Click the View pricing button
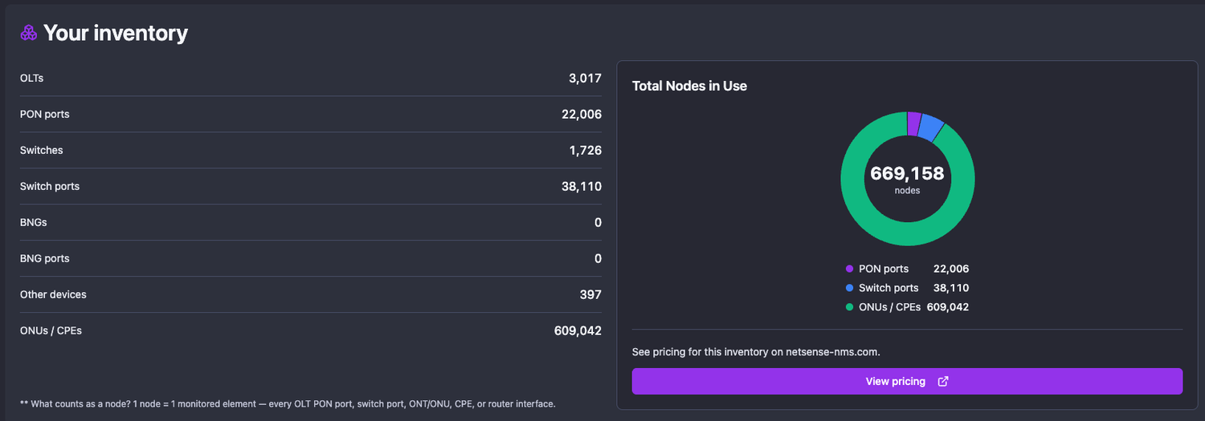 907,382
